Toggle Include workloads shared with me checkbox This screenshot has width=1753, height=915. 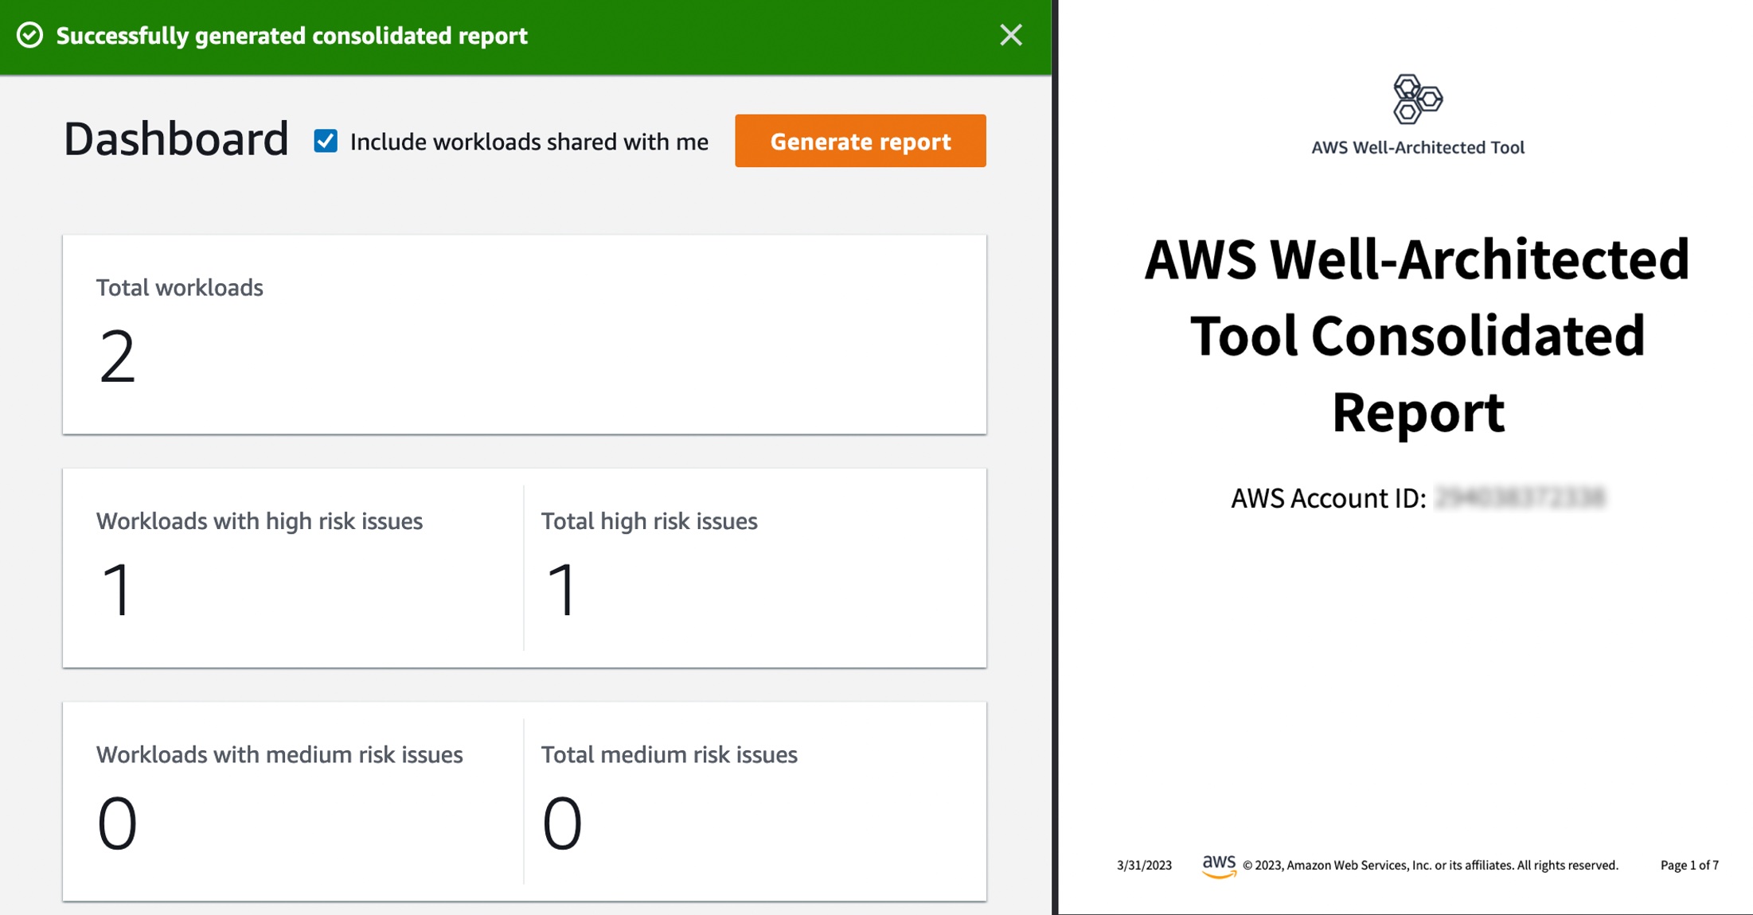pos(326,142)
